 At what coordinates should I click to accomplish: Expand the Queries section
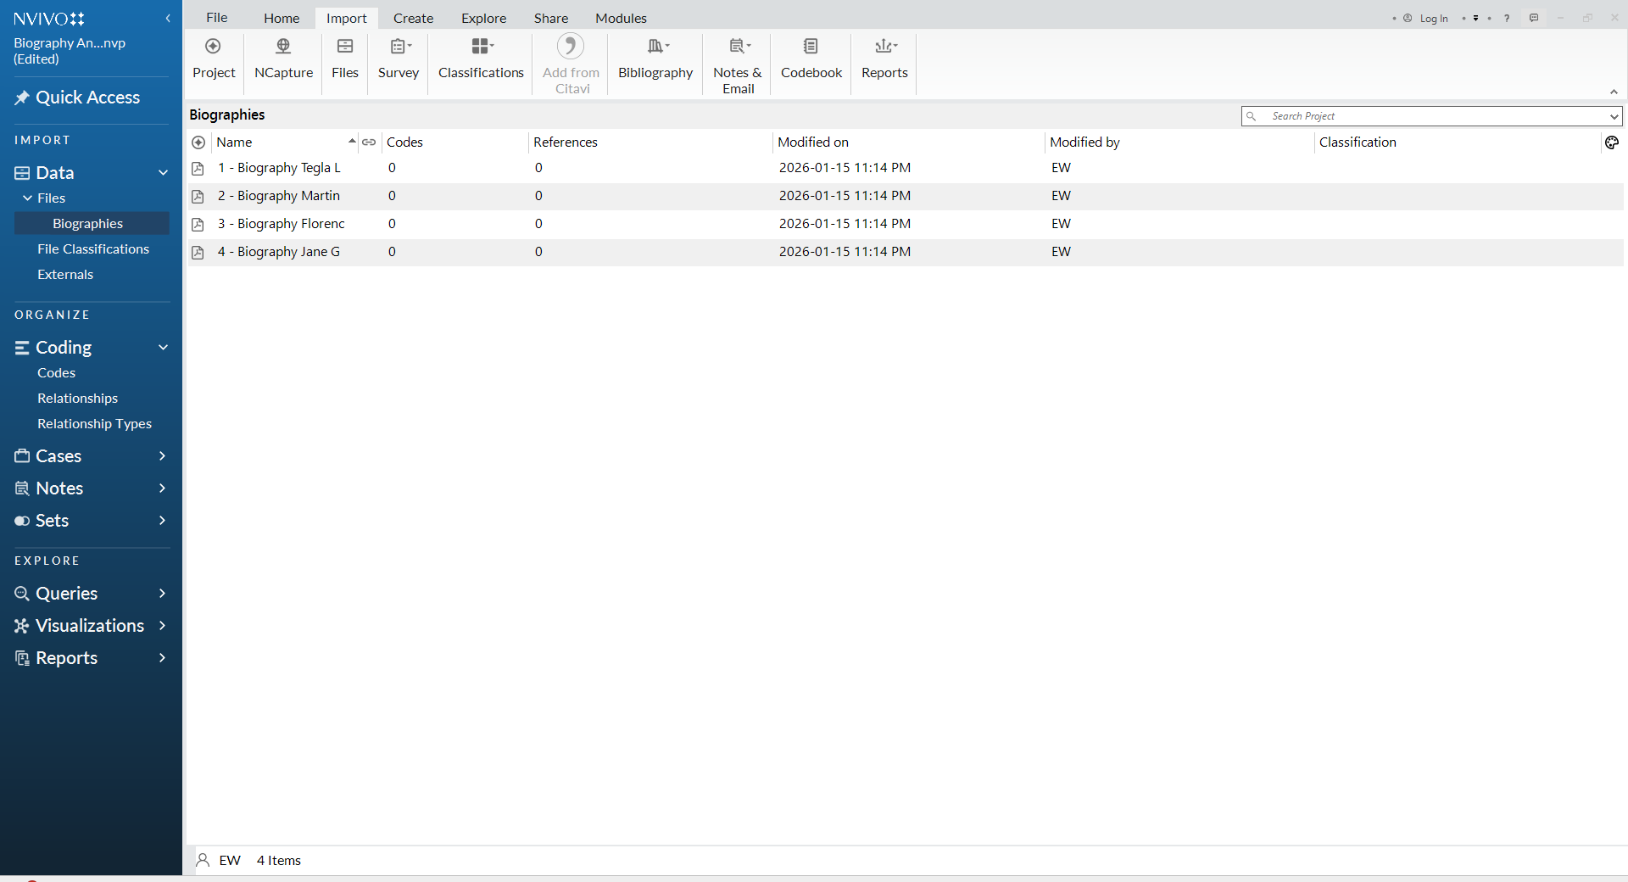coord(162,594)
